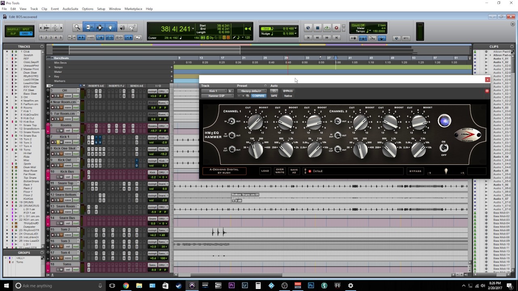Open Chrome from the taskbar
This screenshot has width=518, height=291.
(125, 285)
